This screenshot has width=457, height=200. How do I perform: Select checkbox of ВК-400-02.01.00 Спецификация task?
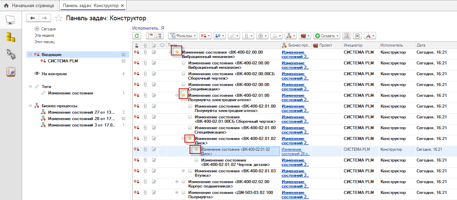point(190,128)
